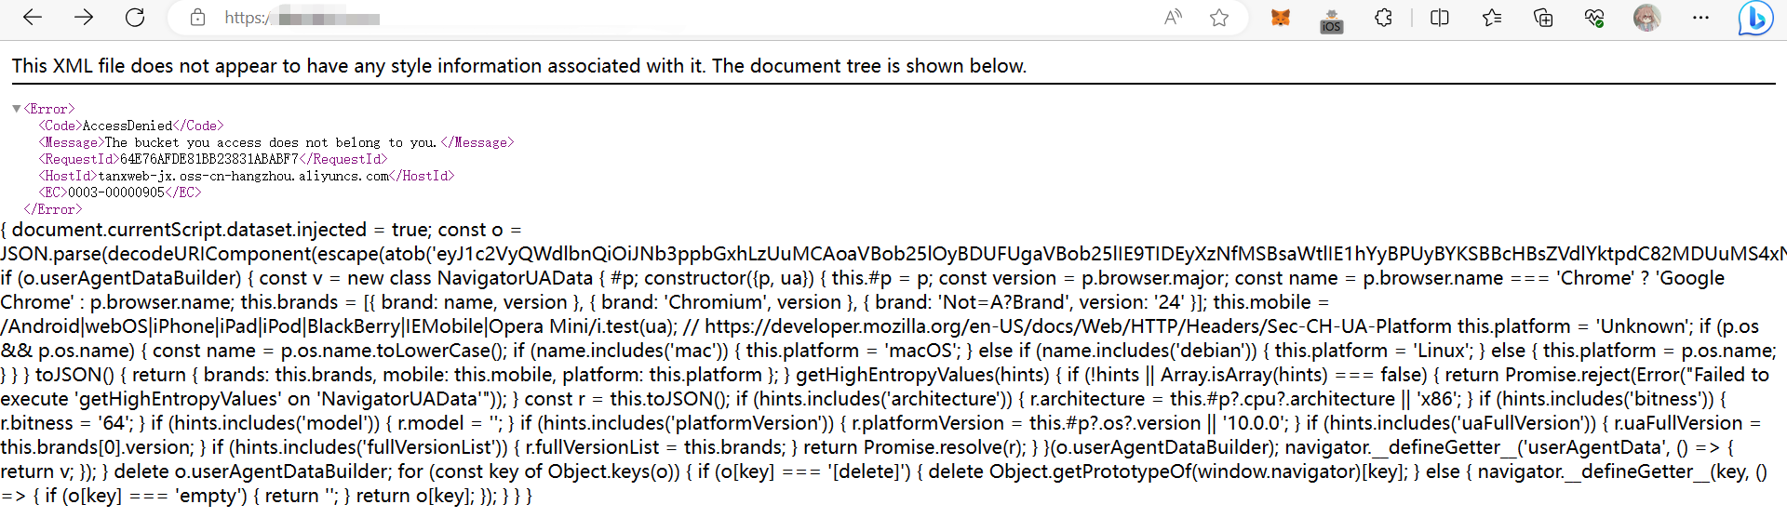The image size is (1787, 531).
Task: Open Browser essentials heart icon
Action: (1594, 18)
